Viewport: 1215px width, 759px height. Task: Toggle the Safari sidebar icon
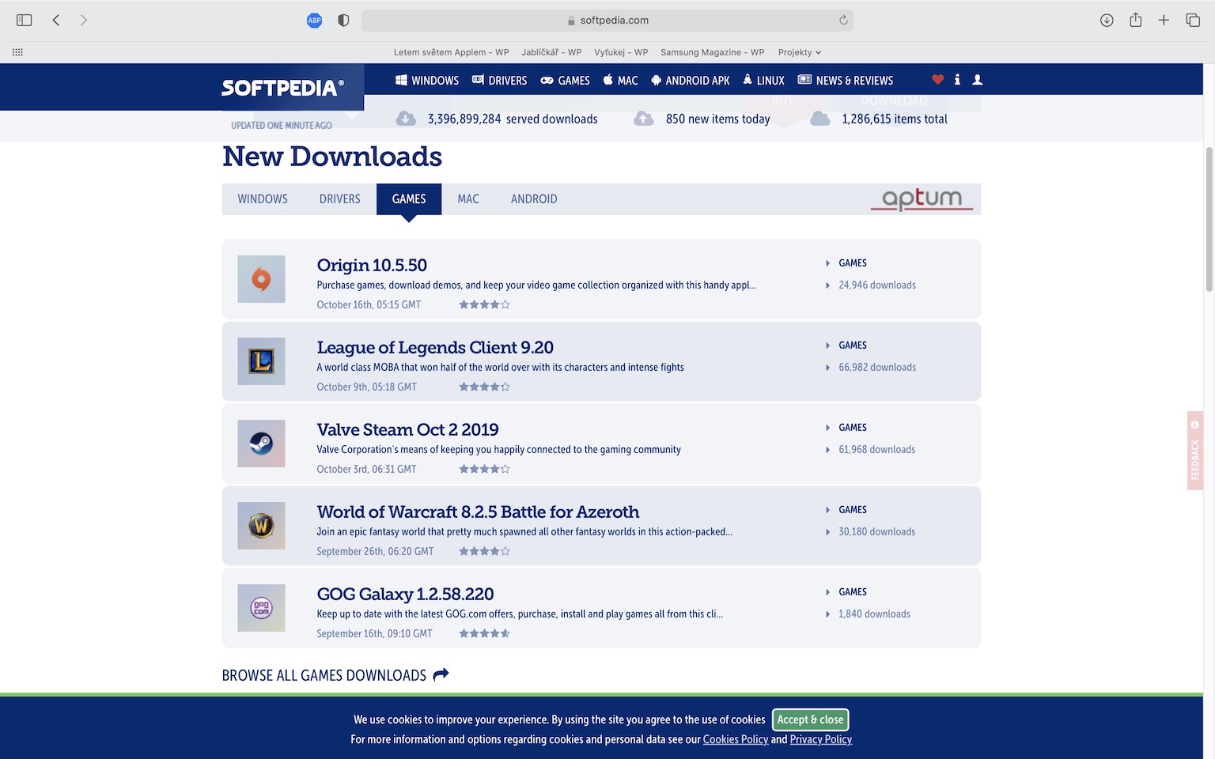[x=24, y=21]
